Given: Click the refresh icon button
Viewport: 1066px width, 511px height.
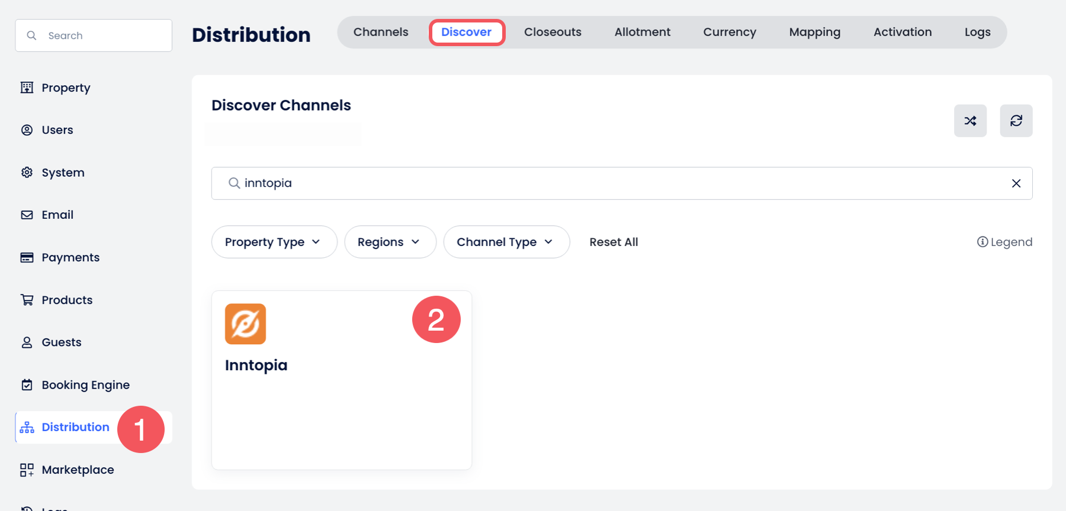Looking at the screenshot, I should point(1016,121).
